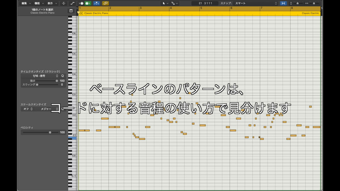
Task: Open the スナップ スマート dropdown
Action: tap(256, 3)
